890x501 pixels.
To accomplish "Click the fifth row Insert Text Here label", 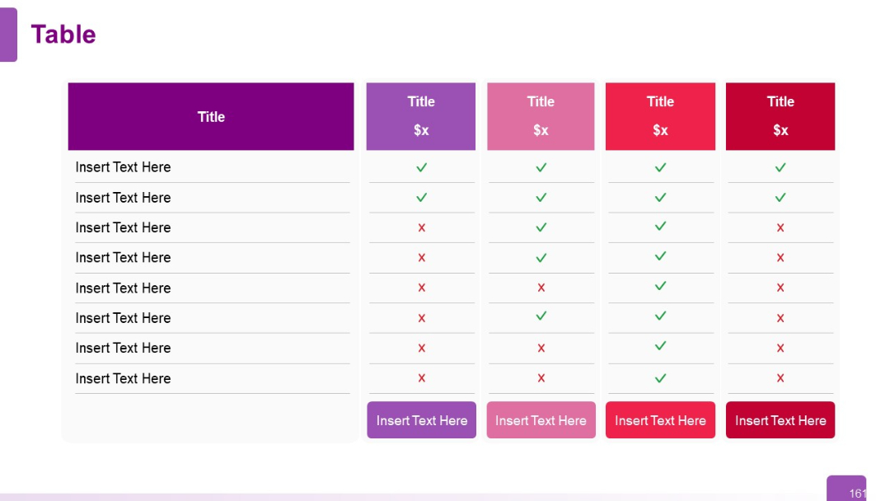I will coord(123,288).
